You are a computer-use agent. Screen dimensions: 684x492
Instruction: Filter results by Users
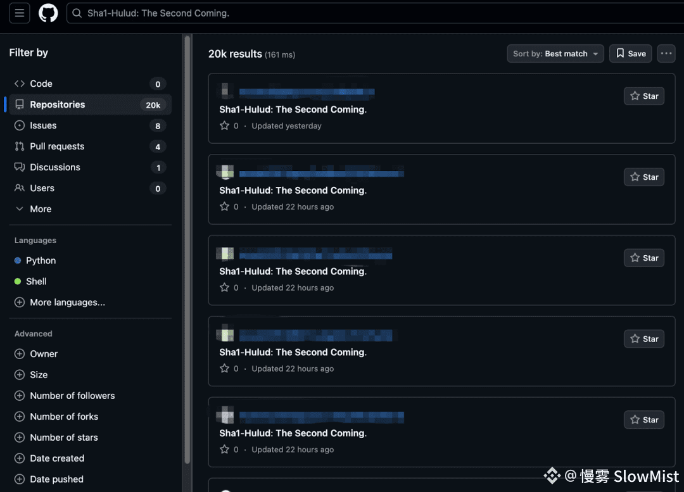(x=91, y=189)
